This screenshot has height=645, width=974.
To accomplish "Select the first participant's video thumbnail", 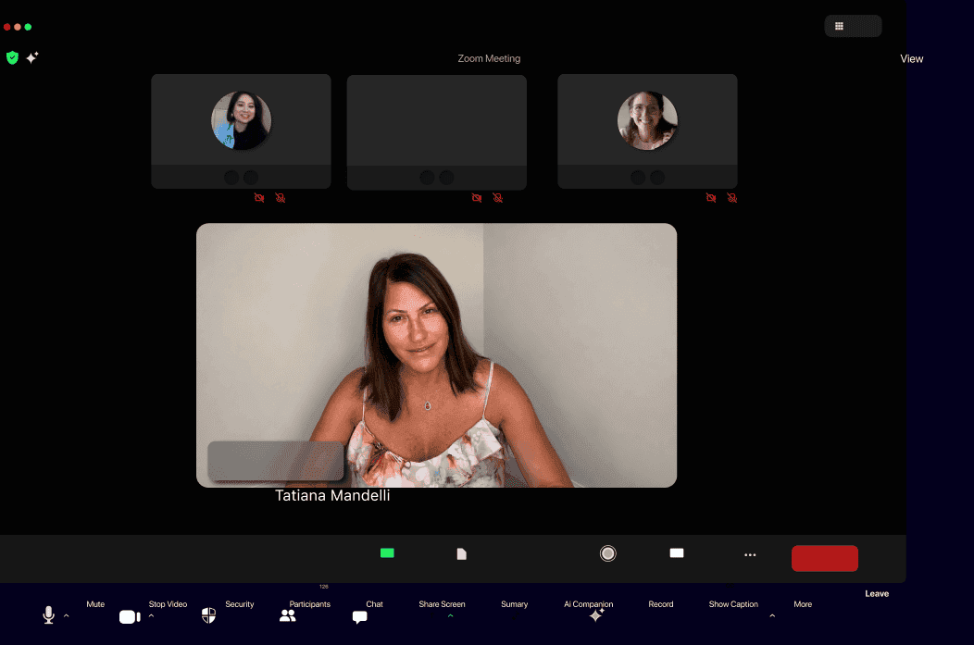I will coord(241,131).
